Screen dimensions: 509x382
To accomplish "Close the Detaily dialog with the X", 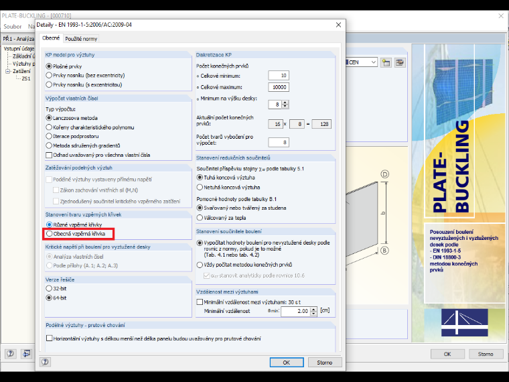I will point(338,25).
